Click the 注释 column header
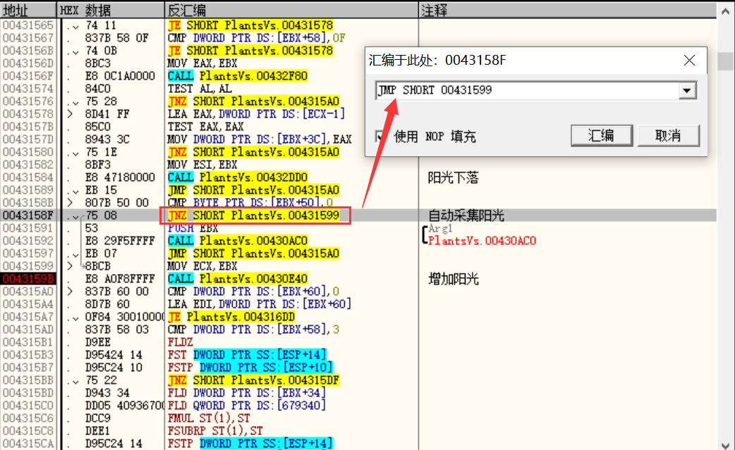The height and width of the screenshot is (450, 735). pos(567,10)
